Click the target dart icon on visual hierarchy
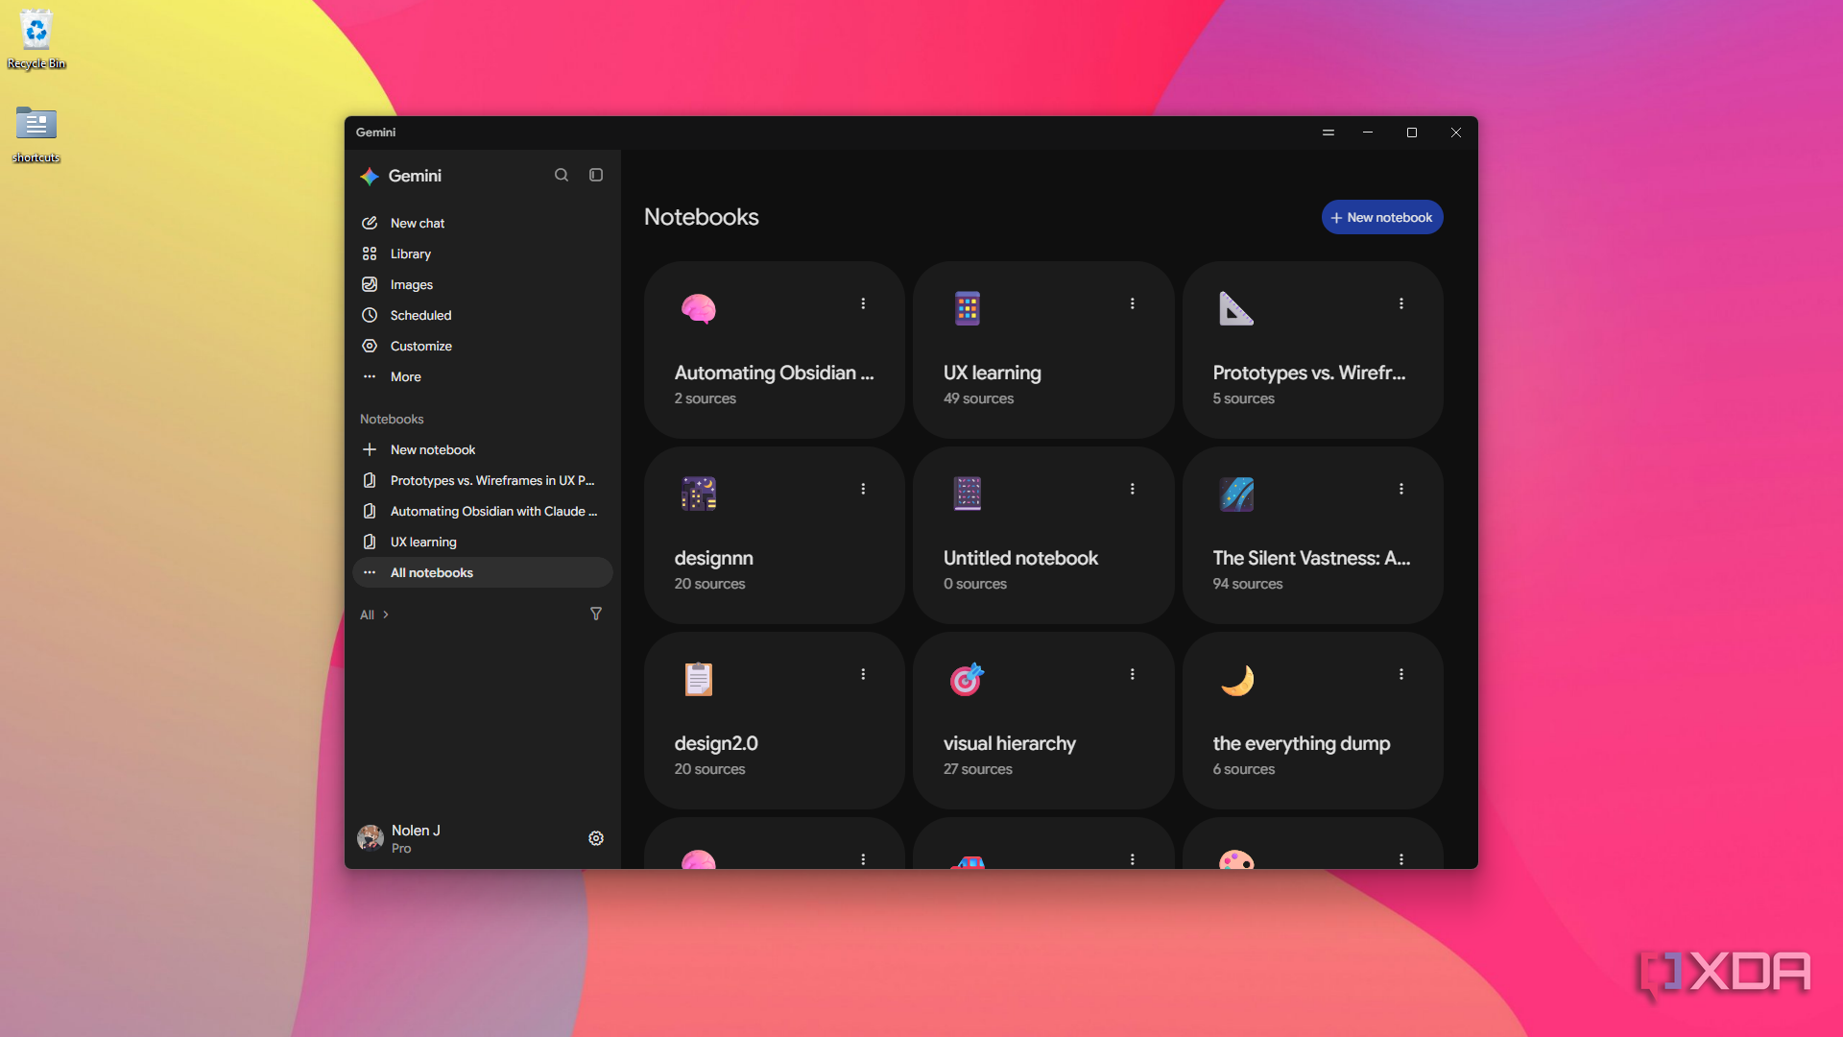Screen dimensions: 1843x1037 point(968,679)
